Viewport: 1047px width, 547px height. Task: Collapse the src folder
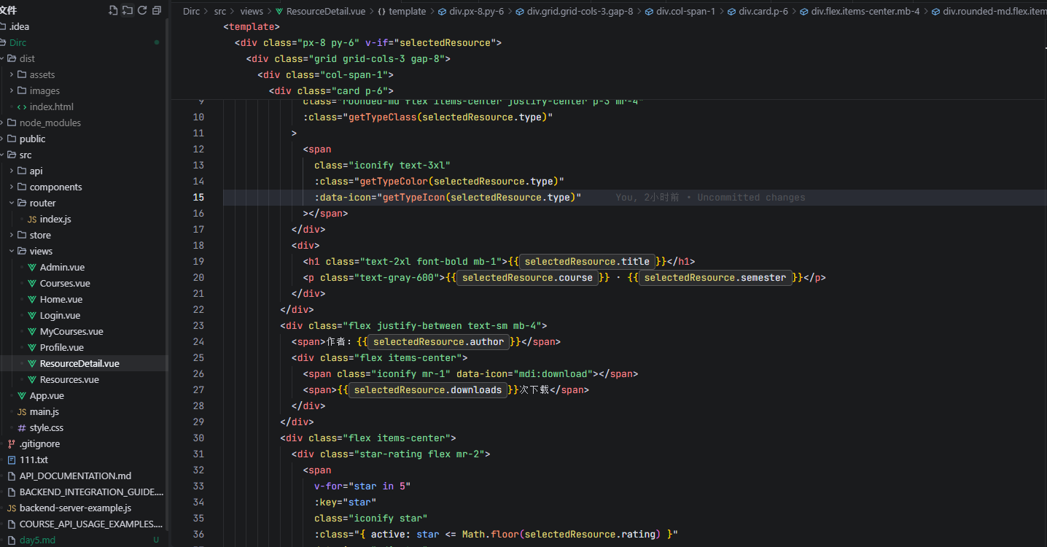[x=3, y=155]
